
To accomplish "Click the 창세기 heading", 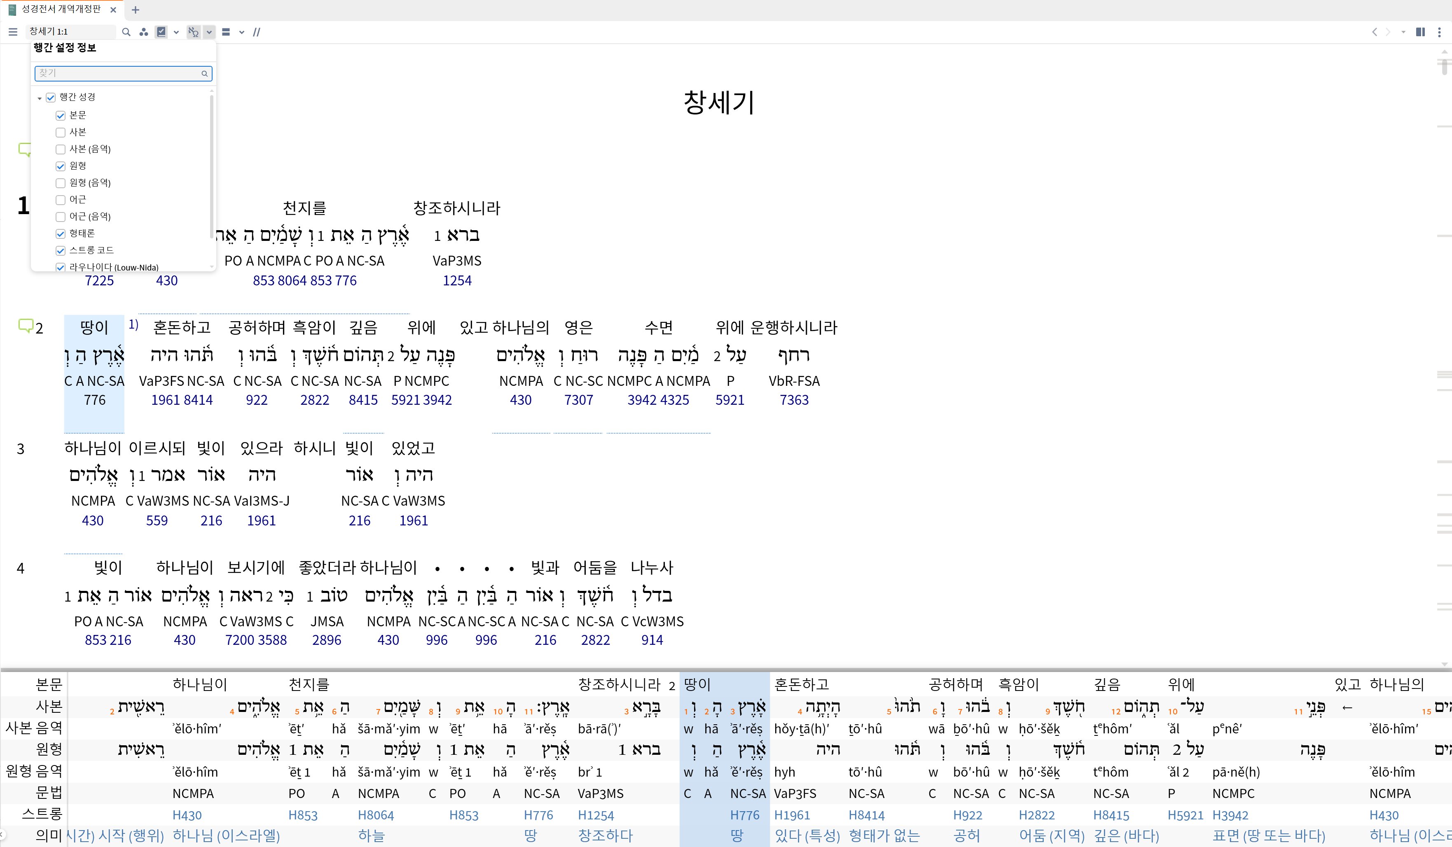I will click(x=718, y=103).
